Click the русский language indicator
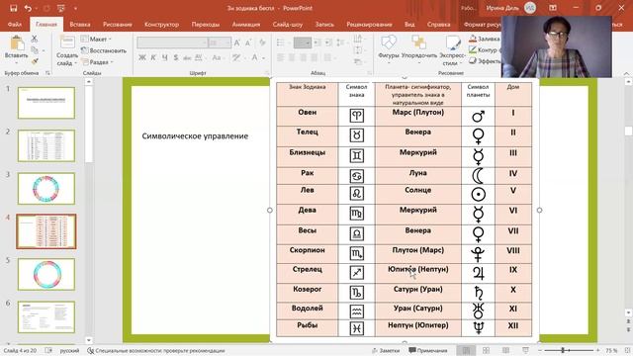The height and width of the screenshot is (356, 633). pyautogui.click(x=69, y=350)
